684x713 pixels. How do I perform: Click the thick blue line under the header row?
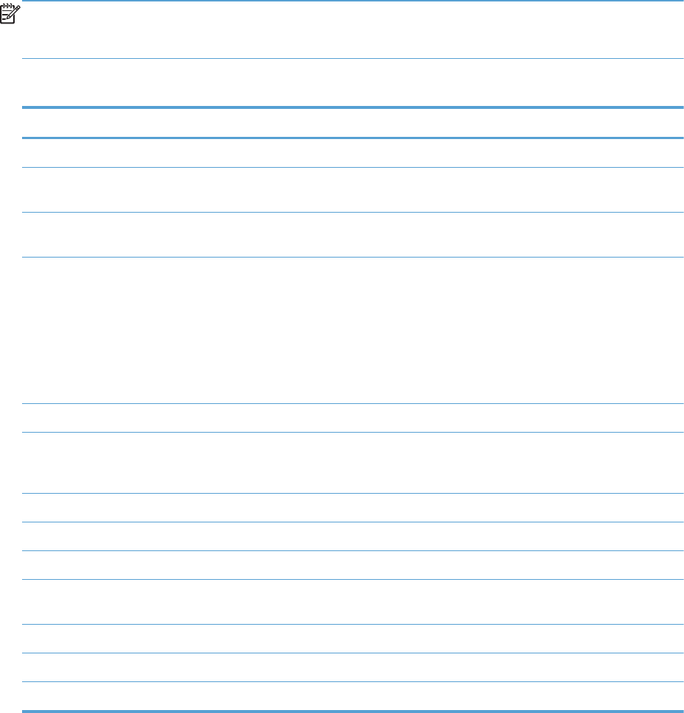tap(353, 138)
